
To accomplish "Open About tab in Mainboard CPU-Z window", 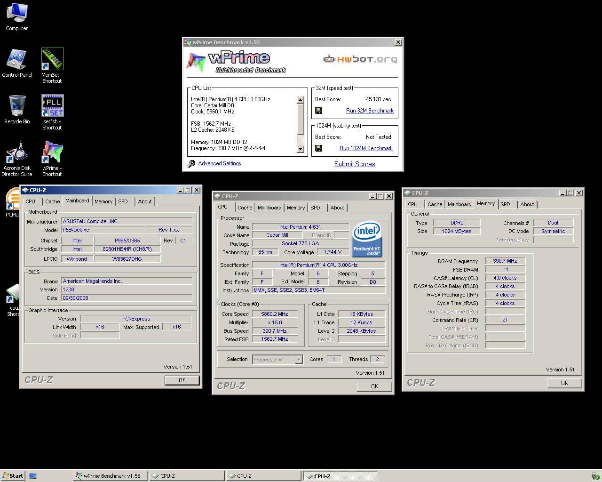I will 145,201.
